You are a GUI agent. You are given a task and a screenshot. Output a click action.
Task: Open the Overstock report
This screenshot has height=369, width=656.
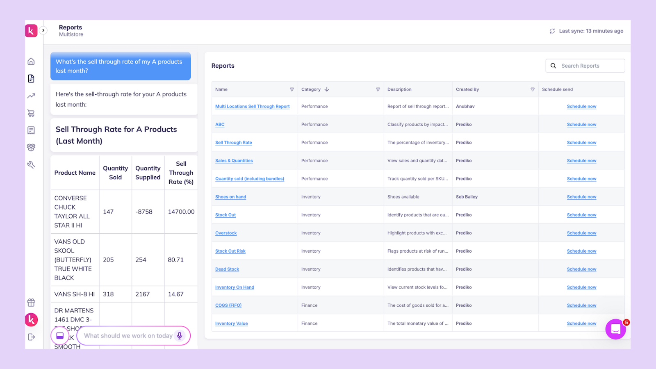click(x=226, y=233)
